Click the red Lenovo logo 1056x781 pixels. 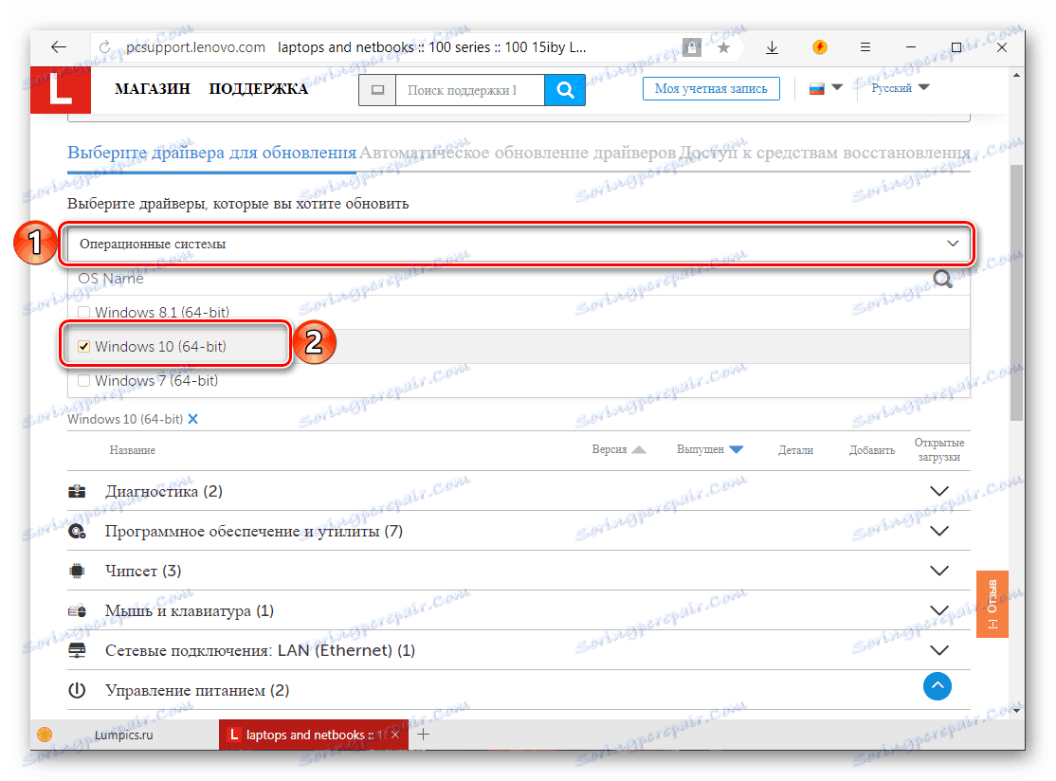click(x=61, y=89)
